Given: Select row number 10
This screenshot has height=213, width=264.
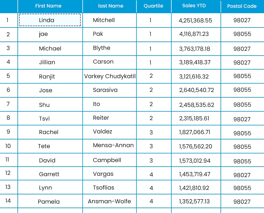Looking at the screenshot, I should (8, 146).
